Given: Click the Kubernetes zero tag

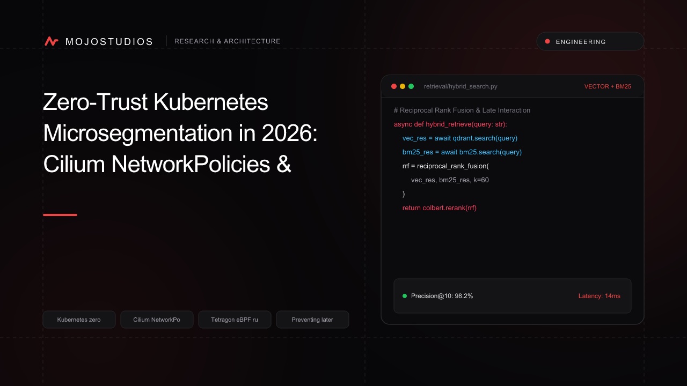Looking at the screenshot, I should [x=79, y=320].
